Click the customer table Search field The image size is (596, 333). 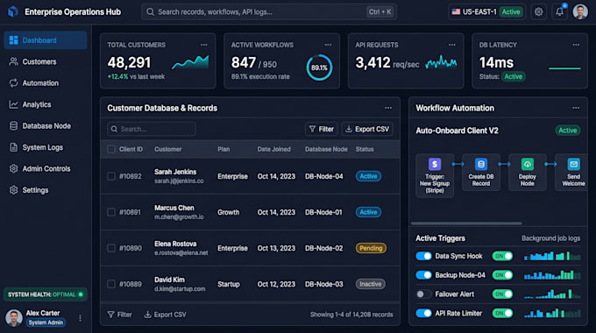[152, 129]
